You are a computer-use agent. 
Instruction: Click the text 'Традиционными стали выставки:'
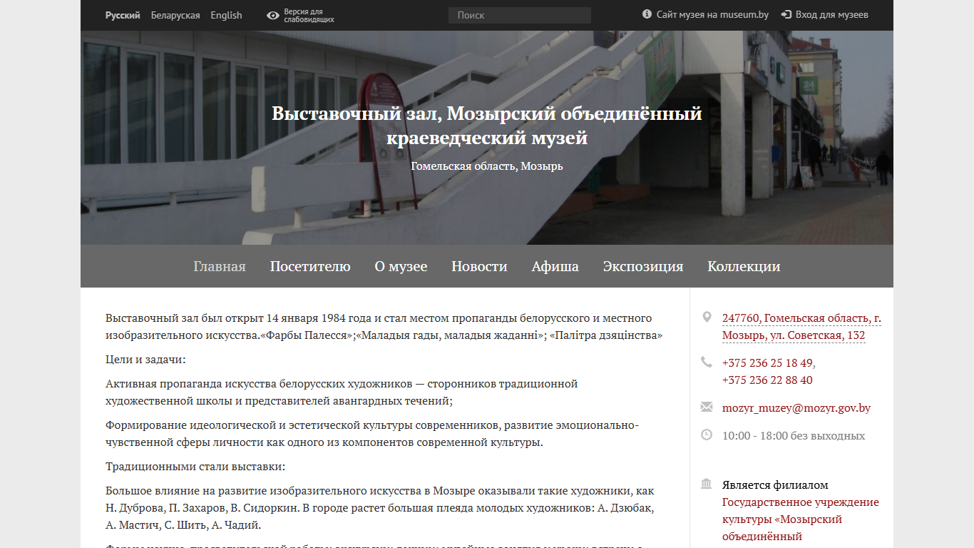coord(195,467)
